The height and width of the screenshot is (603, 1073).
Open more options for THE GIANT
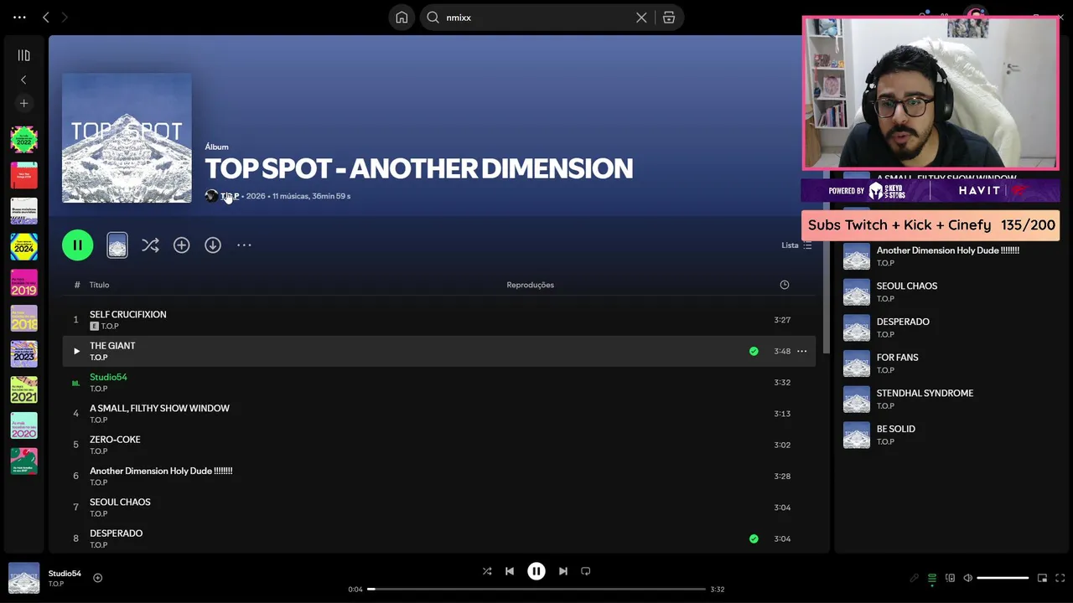[x=801, y=351]
